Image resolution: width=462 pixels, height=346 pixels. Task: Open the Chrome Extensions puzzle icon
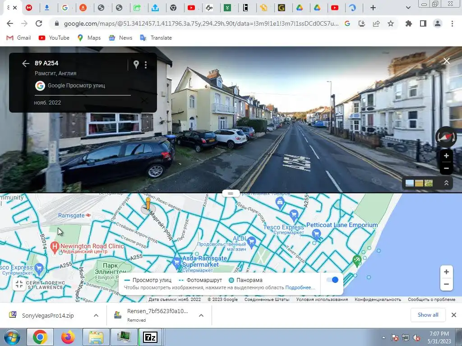click(409, 23)
